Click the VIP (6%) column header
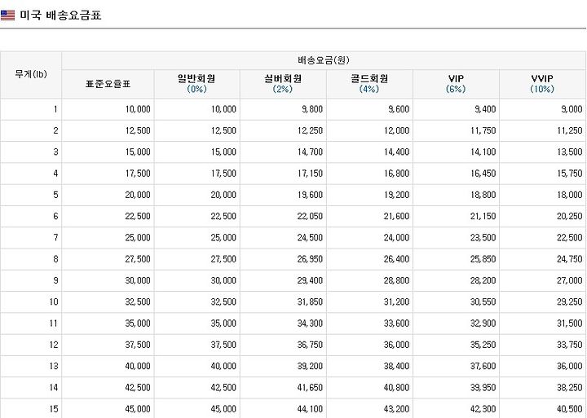 coord(456,84)
